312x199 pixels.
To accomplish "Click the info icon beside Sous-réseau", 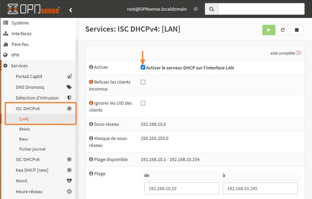I will point(91,124).
